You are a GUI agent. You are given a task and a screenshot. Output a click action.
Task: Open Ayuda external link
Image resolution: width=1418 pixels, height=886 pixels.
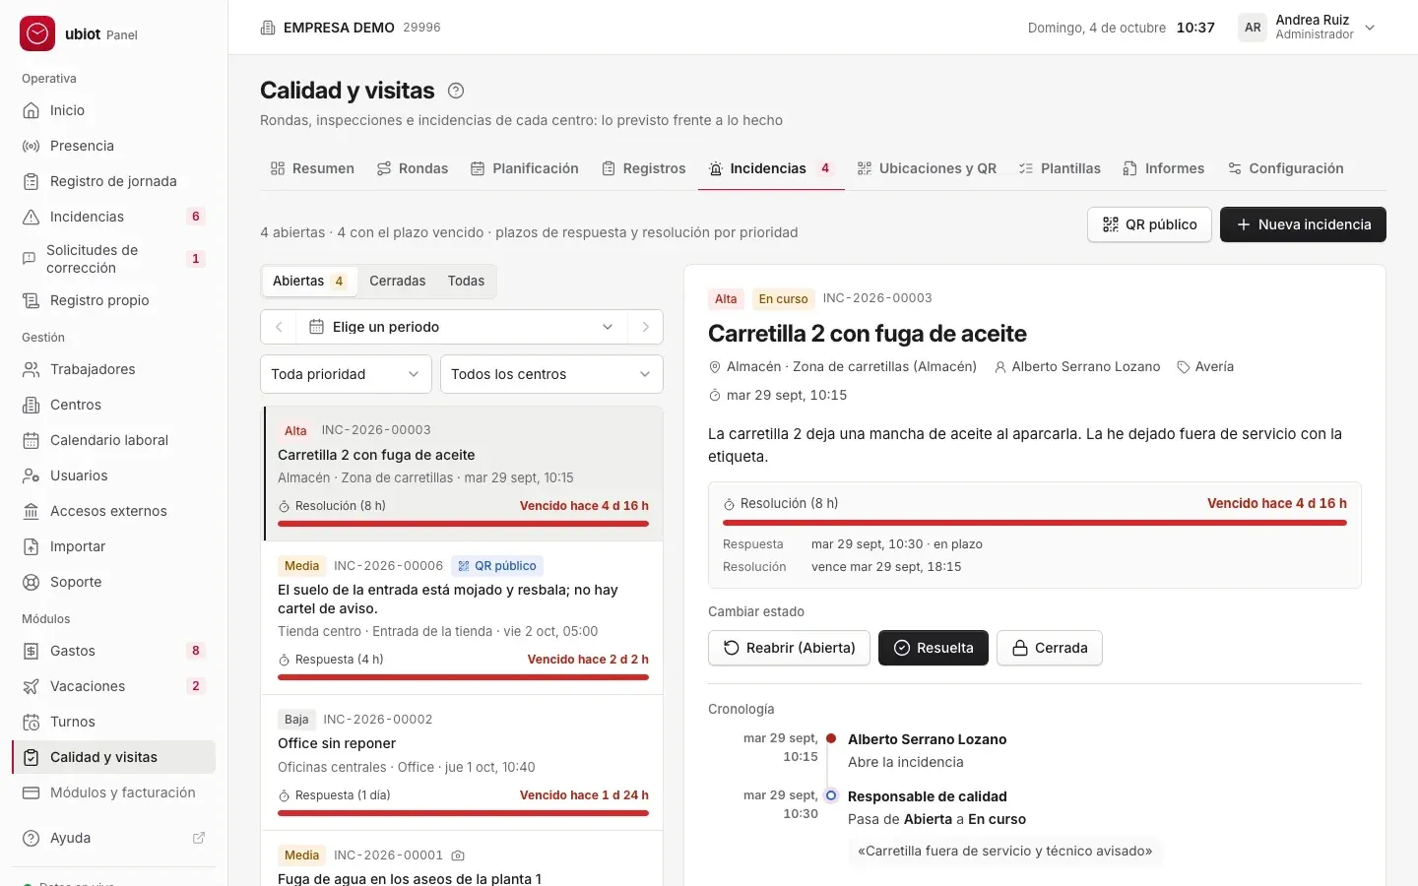[113, 838]
